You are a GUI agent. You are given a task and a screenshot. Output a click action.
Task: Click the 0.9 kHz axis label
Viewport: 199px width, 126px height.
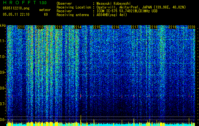[3, 72]
